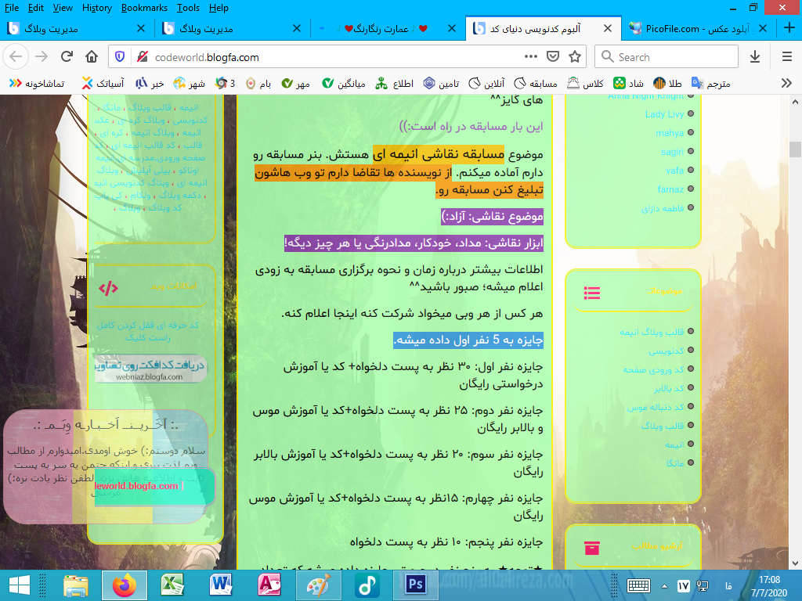Click the webniaz.blogfa.com banner
The height and width of the screenshot is (601, 802).
[150, 369]
